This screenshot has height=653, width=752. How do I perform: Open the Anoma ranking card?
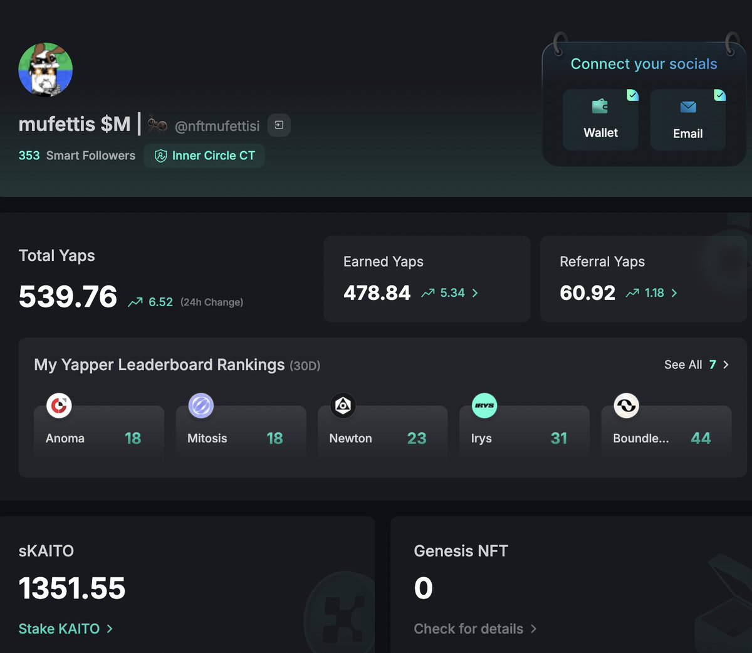99,433
